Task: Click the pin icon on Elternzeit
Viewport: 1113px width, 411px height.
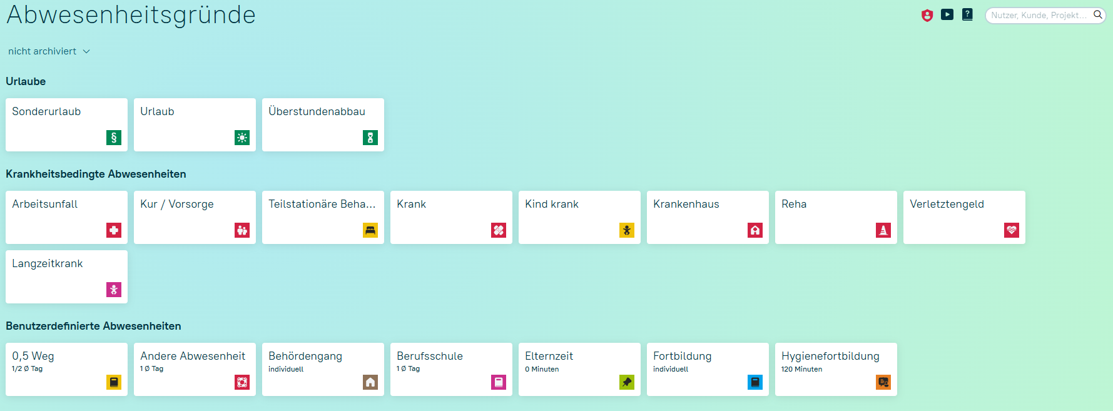Action: [627, 382]
